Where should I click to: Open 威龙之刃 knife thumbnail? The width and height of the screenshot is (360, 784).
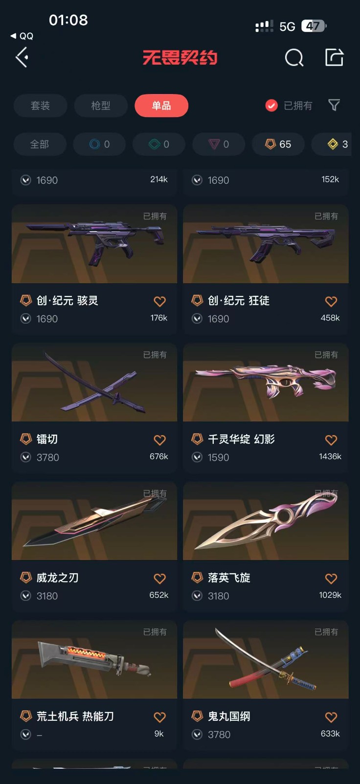point(94,521)
